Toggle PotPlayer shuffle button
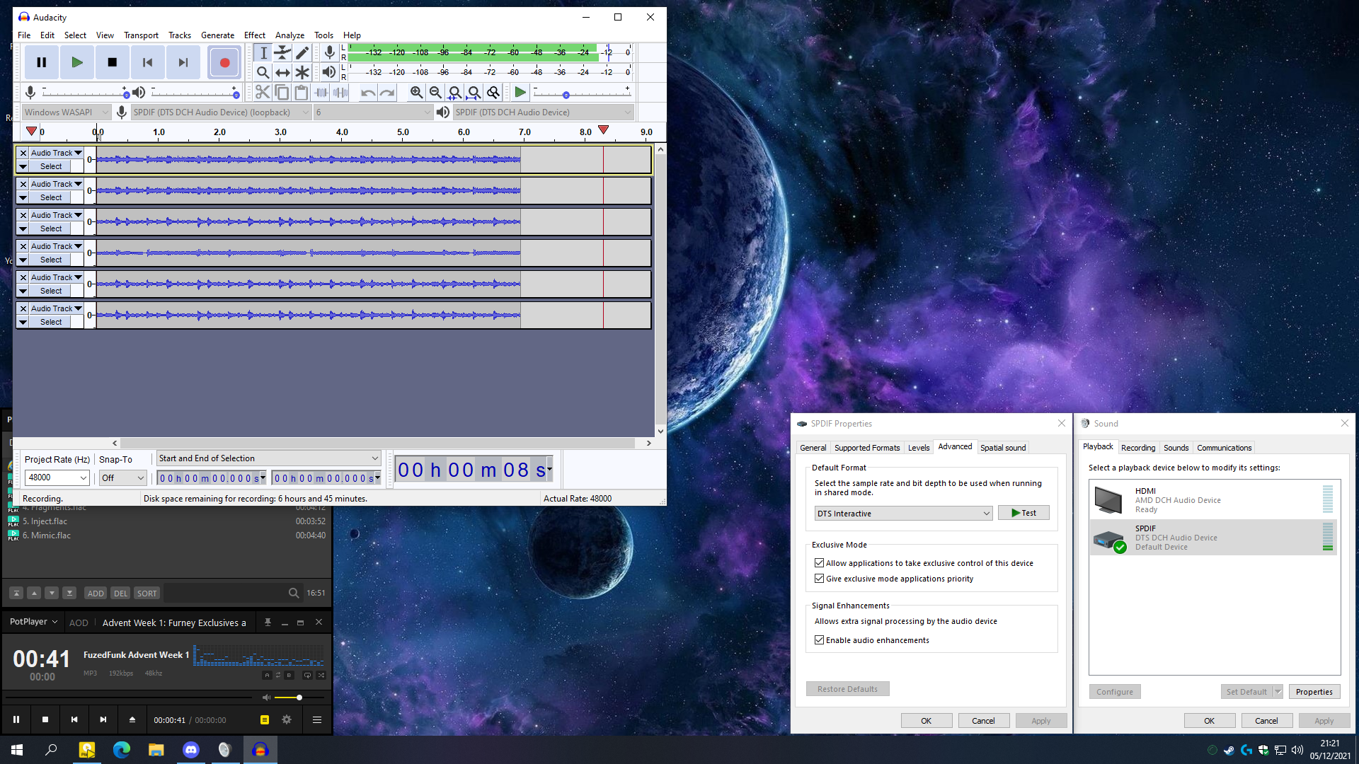 (321, 675)
